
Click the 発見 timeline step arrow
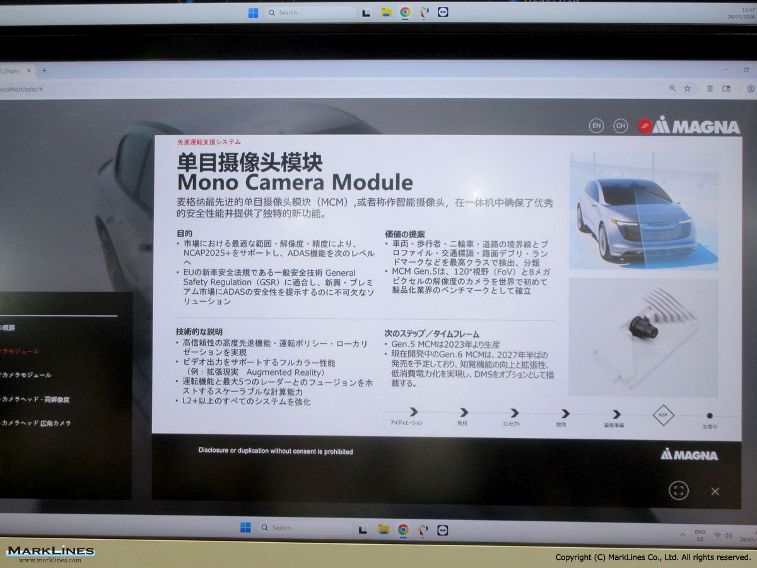[464, 413]
